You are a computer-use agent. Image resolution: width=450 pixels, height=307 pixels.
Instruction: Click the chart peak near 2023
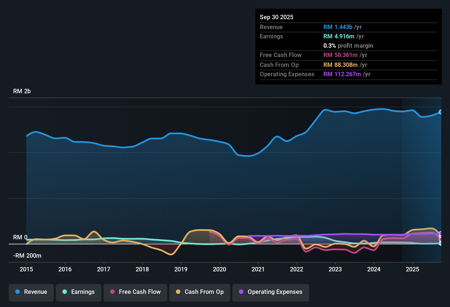tap(326, 109)
